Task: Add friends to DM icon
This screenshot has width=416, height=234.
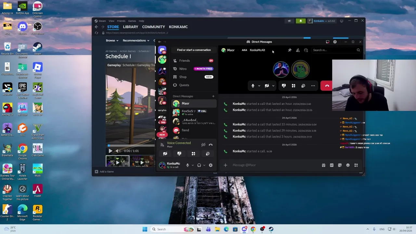Action: click(x=298, y=50)
